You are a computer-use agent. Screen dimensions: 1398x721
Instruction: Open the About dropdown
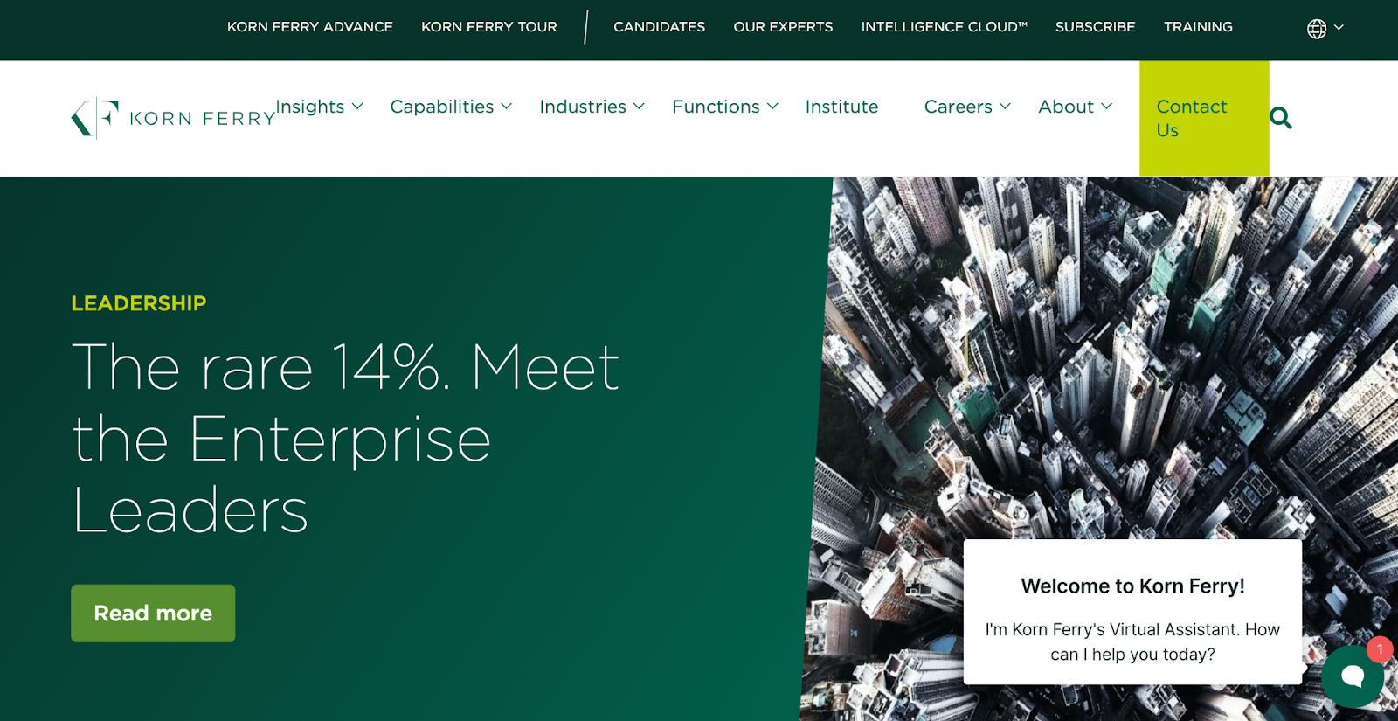(x=1075, y=107)
